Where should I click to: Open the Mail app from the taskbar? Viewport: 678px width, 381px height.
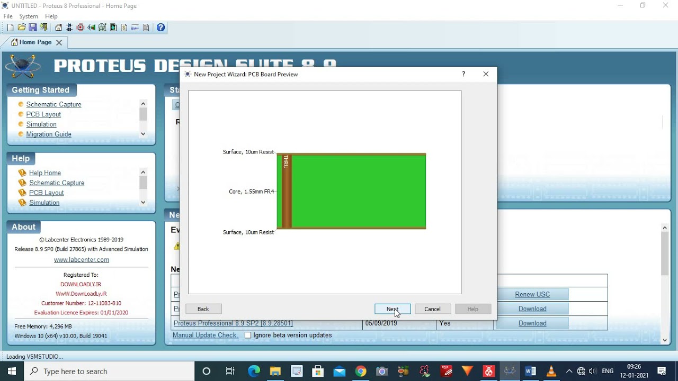(x=340, y=371)
